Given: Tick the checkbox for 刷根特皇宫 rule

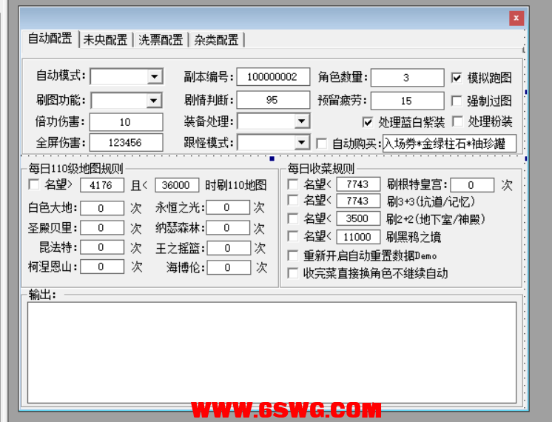Looking at the screenshot, I should (293, 184).
